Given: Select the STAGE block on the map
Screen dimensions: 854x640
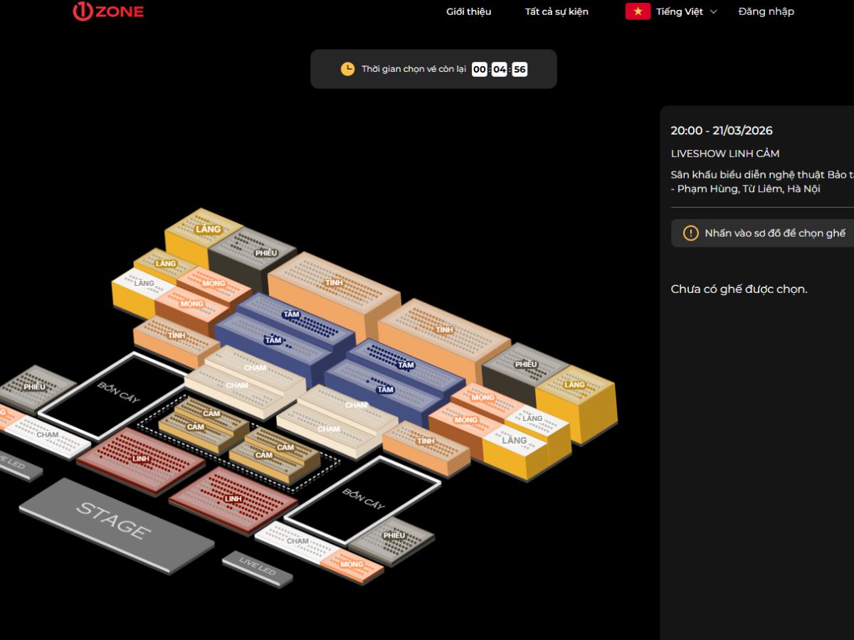Looking at the screenshot, I should coord(115,526).
